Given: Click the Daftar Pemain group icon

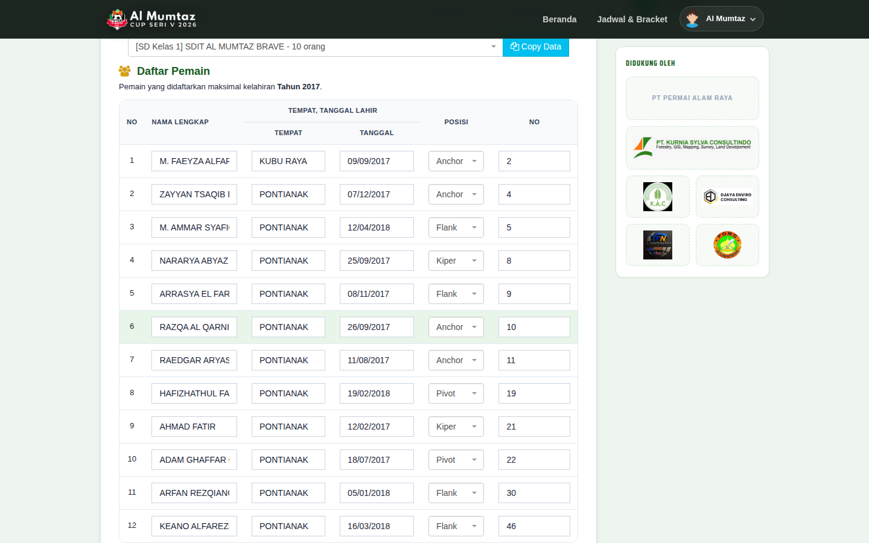Looking at the screenshot, I should click(x=125, y=71).
